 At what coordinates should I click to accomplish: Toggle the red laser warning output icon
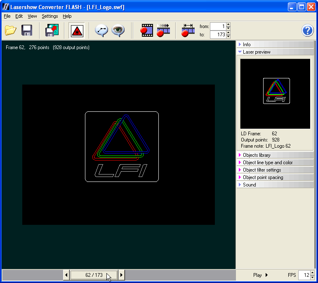[x=77, y=31]
